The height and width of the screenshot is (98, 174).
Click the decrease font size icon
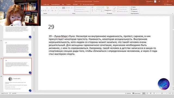click(54, 8)
